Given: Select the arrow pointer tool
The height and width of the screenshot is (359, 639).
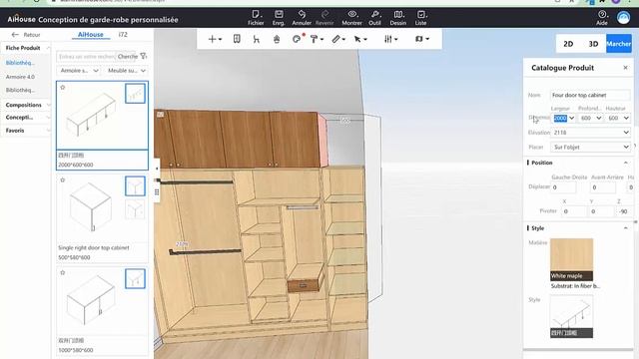Looking at the screenshot, I should click(359, 39).
